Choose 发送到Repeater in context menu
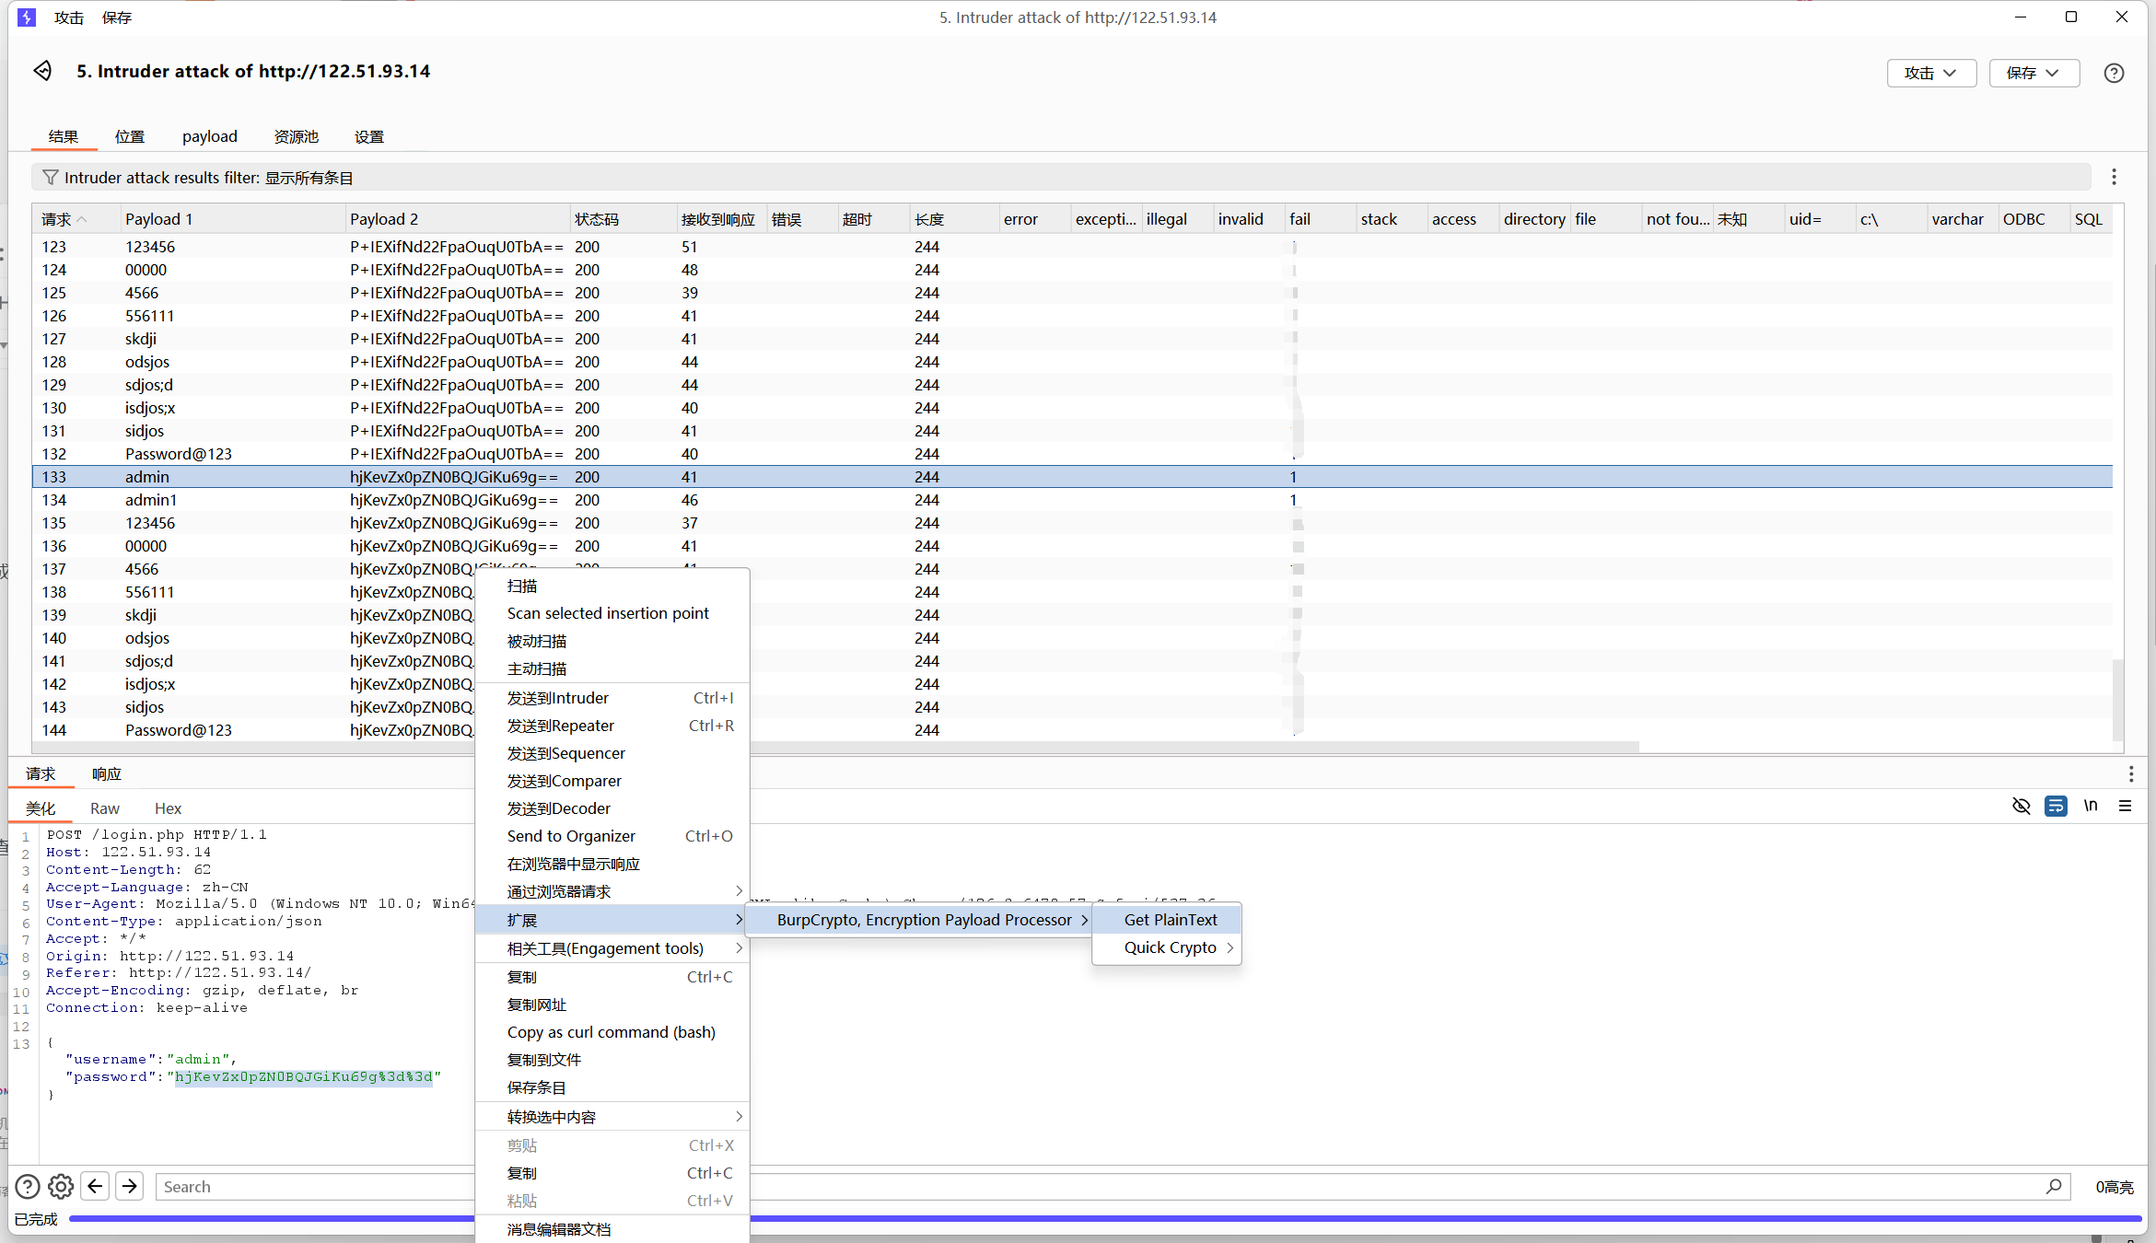Image resolution: width=2156 pixels, height=1243 pixels. (612, 725)
